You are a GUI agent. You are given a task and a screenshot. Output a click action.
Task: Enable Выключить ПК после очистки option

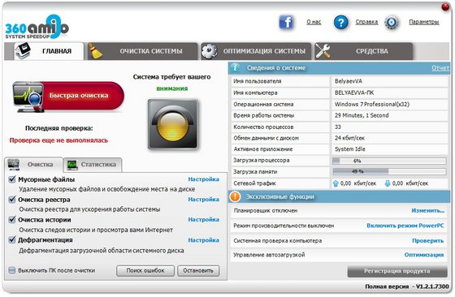tap(12, 270)
